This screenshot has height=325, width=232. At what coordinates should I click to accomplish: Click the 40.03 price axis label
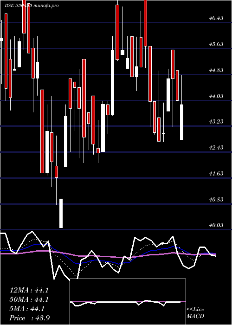(x=216, y=225)
